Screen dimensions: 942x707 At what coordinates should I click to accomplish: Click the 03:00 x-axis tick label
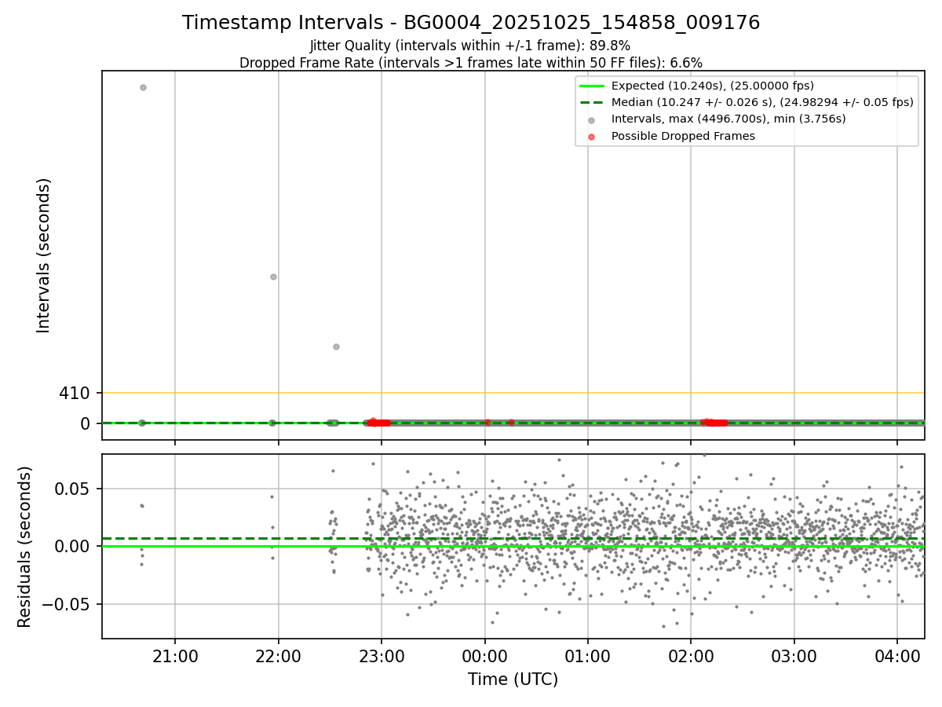point(794,655)
